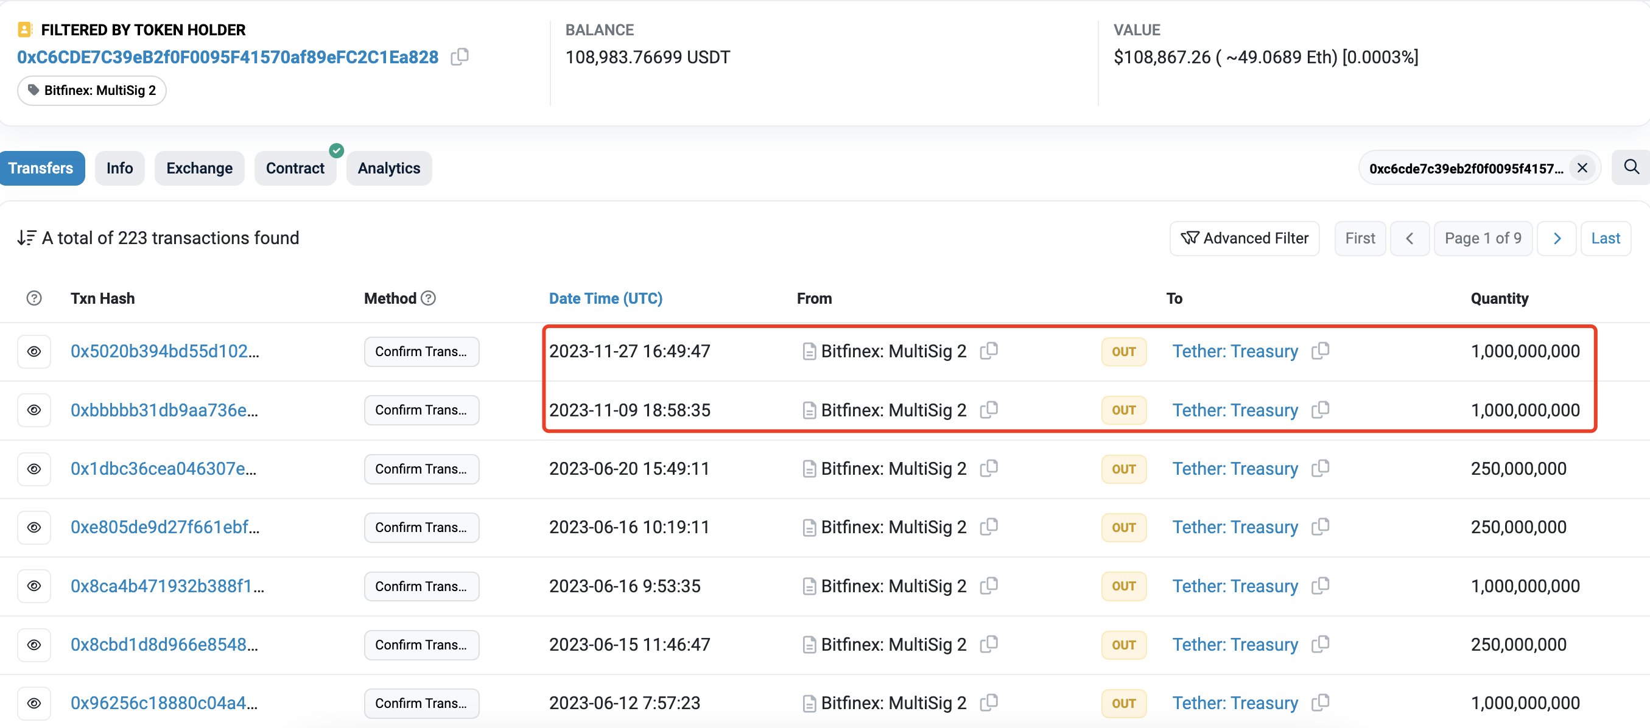
Task: Click balance value 108,983.76699 USDT
Action: coord(647,57)
